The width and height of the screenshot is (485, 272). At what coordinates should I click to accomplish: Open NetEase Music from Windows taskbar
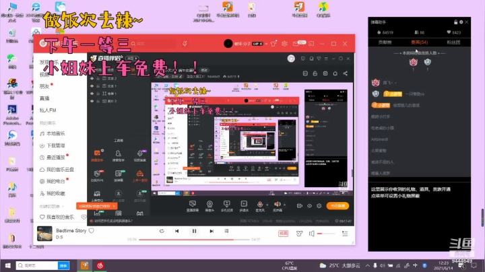pos(100,265)
